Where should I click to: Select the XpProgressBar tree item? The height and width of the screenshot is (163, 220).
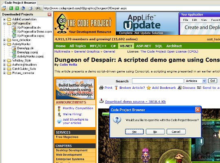pyautogui.click(x=21, y=23)
